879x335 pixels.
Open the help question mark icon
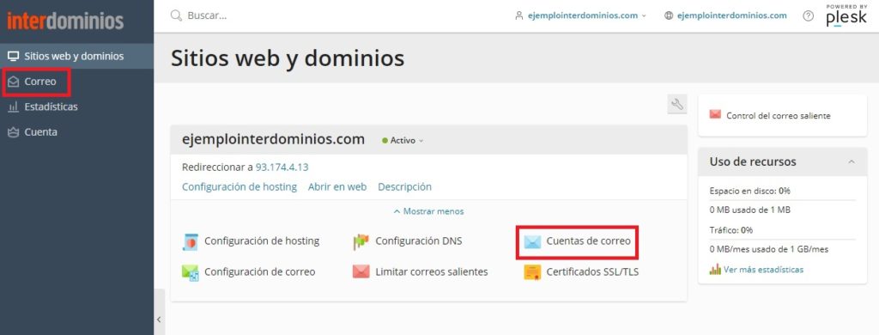coord(808,15)
